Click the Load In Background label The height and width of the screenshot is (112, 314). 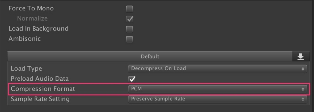coord(38,29)
